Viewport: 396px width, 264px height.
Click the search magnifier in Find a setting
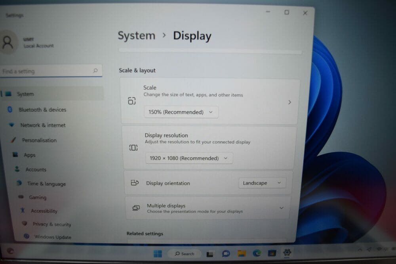coord(95,70)
